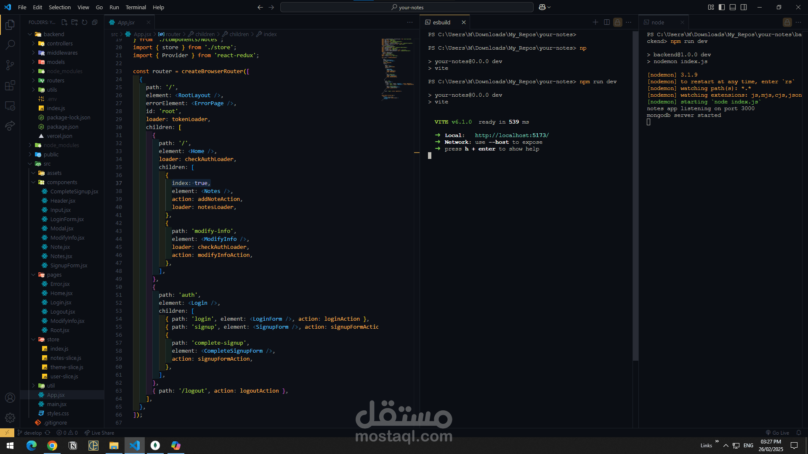Image resolution: width=808 pixels, height=454 pixels.
Task: Switch to the node terminal tab
Action: 657,22
